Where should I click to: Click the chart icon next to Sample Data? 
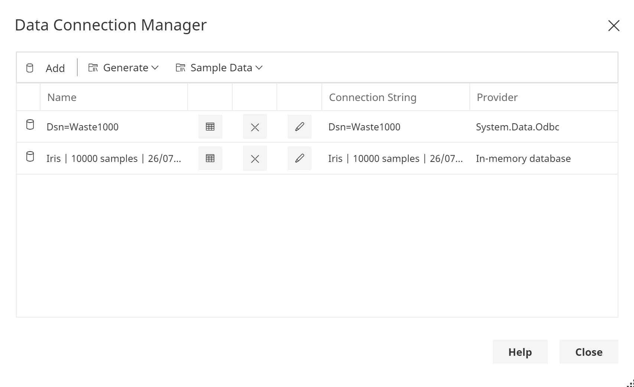click(x=181, y=67)
